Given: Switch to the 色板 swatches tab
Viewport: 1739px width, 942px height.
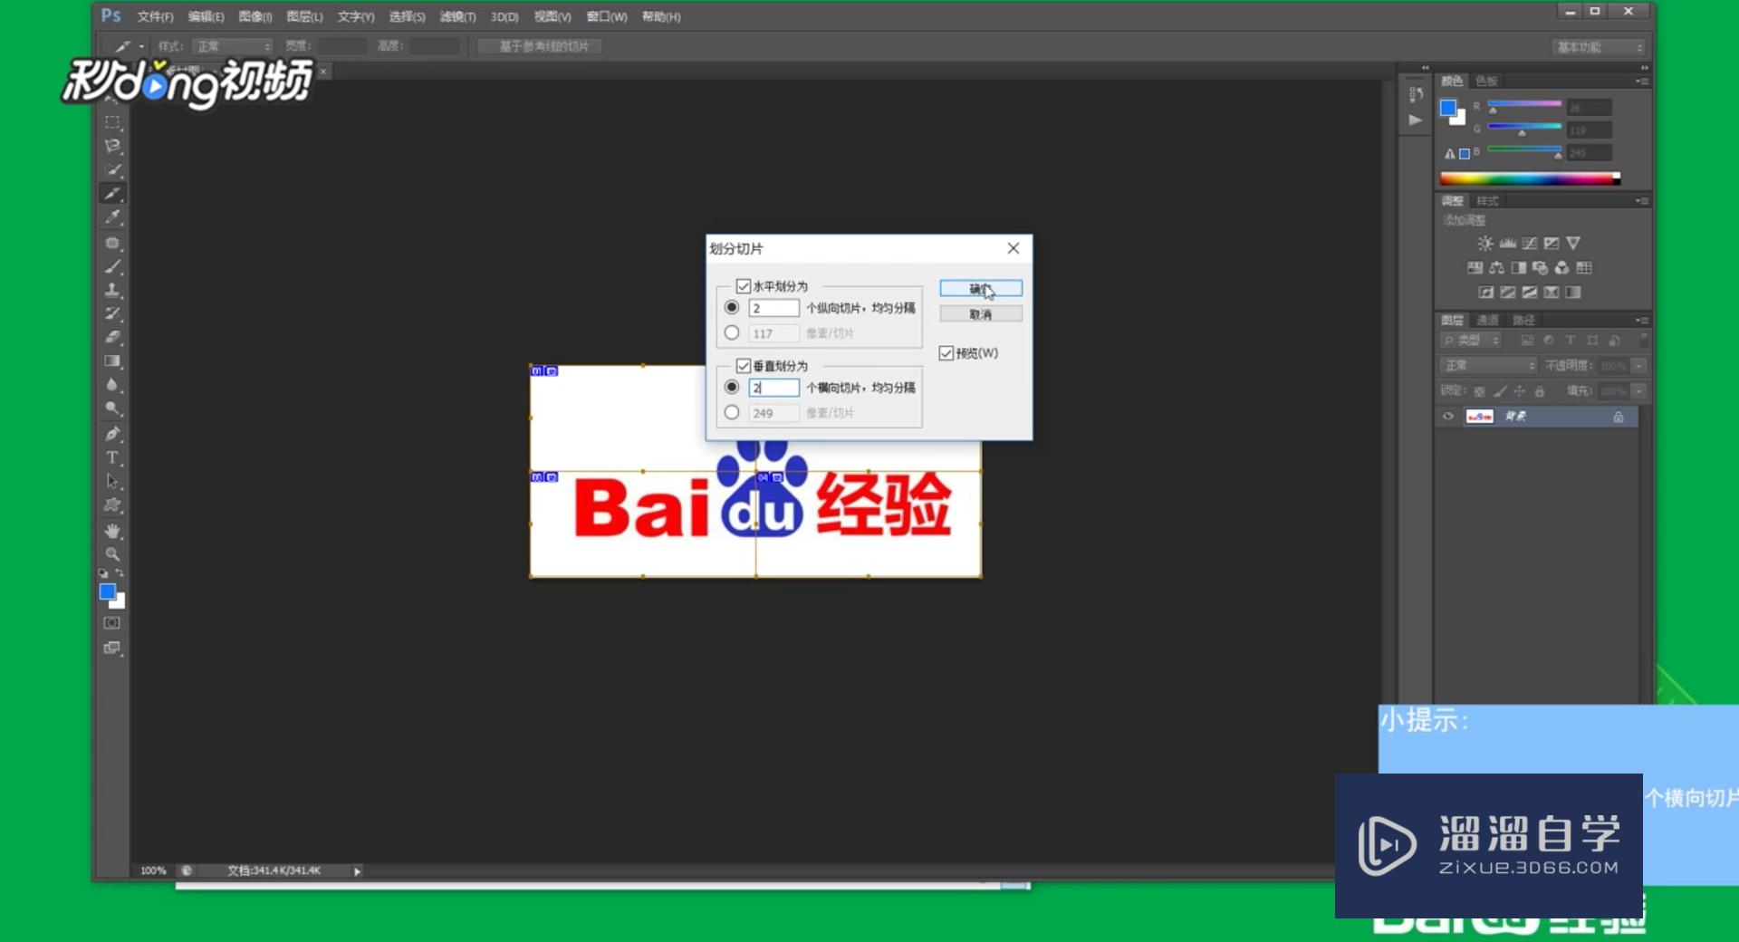Looking at the screenshot, I should coord(1486,82).
